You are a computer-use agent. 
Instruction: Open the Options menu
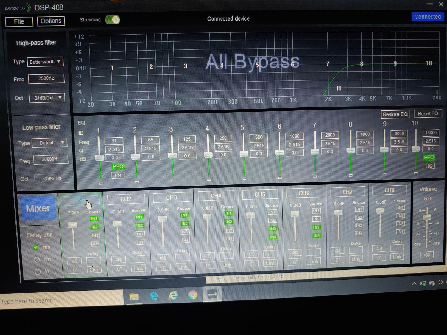point(51,21)
